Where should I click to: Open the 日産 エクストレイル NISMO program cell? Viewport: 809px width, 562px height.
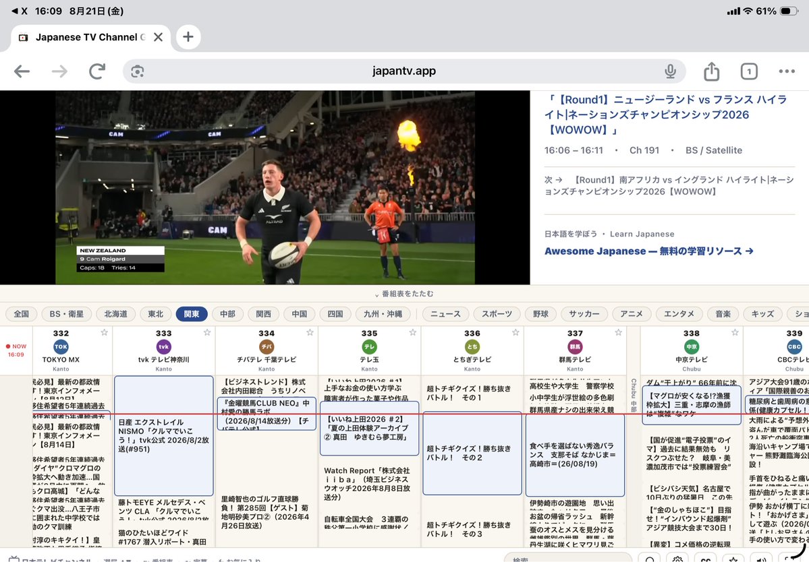163,436
